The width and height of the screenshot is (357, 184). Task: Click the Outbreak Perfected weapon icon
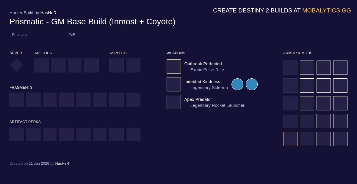[174, 66]
